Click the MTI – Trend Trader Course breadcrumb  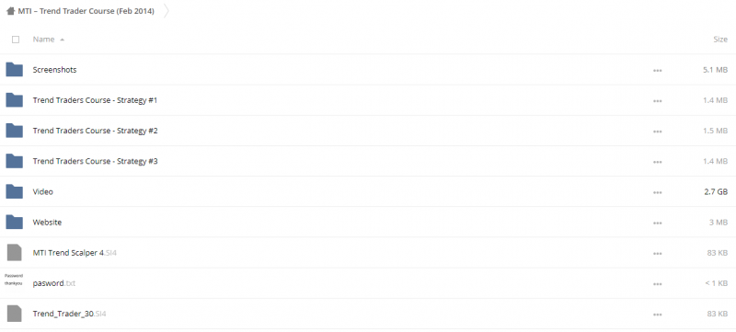click(86, 11)
